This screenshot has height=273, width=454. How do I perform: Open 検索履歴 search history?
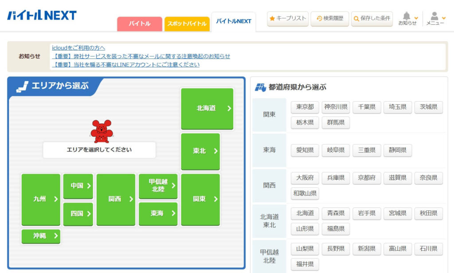click(x=330, y=19)
